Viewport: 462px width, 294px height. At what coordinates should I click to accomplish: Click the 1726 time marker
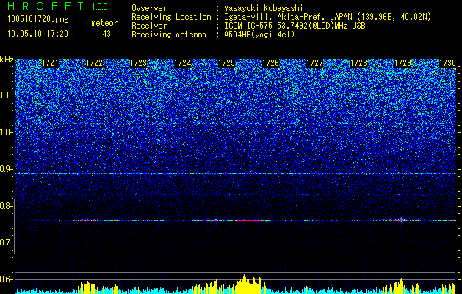point(271,63)
